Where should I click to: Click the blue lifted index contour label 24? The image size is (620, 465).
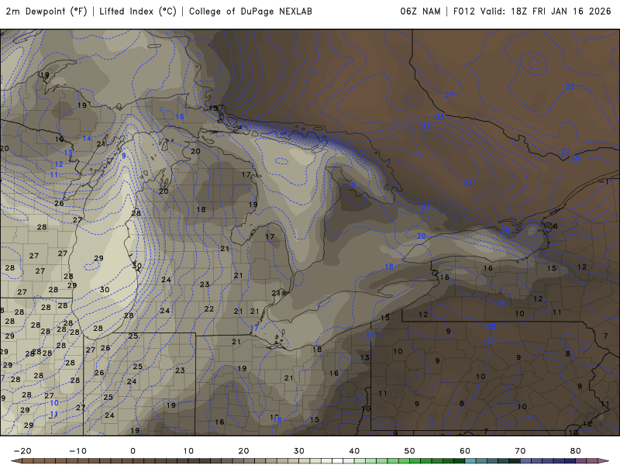425,126
